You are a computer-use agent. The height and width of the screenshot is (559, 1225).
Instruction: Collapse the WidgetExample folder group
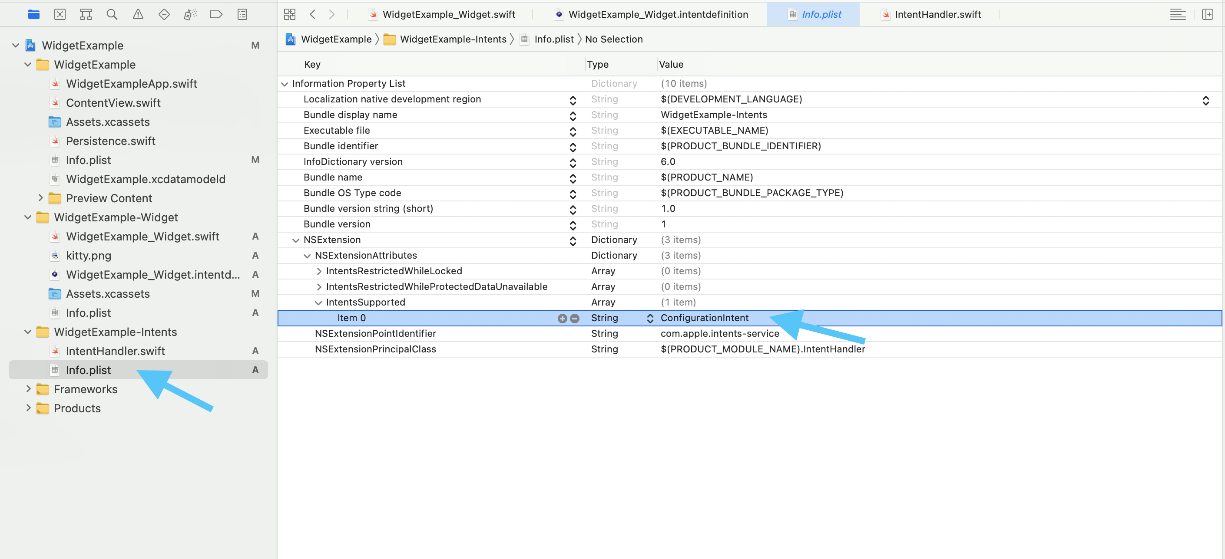pos(28,65)
